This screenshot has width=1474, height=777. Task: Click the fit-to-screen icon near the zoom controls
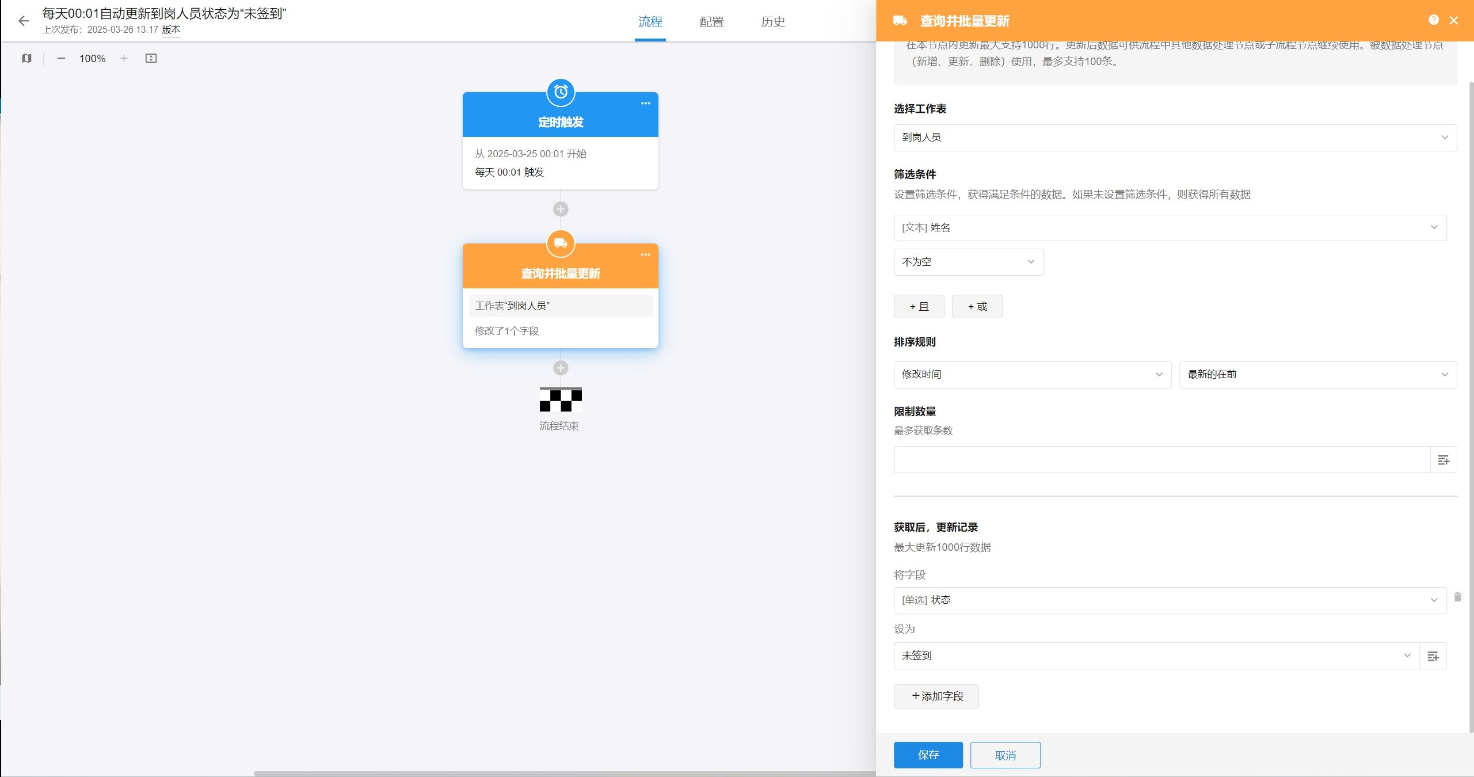pos(151,58)
